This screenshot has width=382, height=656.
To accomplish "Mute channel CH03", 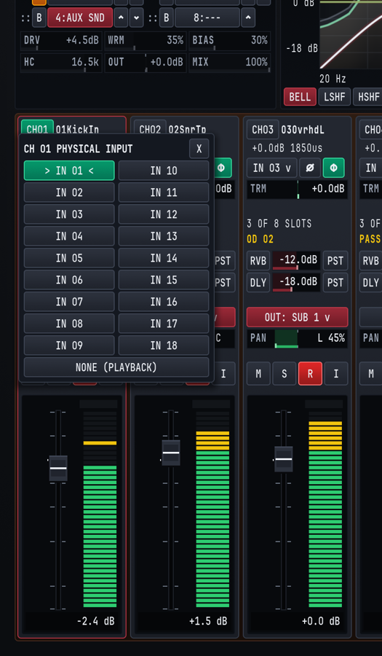I will (x=258, y=374).
